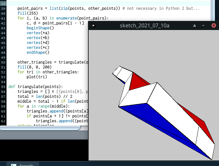Image resolution: width=219 pixels, height=166 pixels.
Task: Click line number 54 in the gutter
Action: pos(3,82)
